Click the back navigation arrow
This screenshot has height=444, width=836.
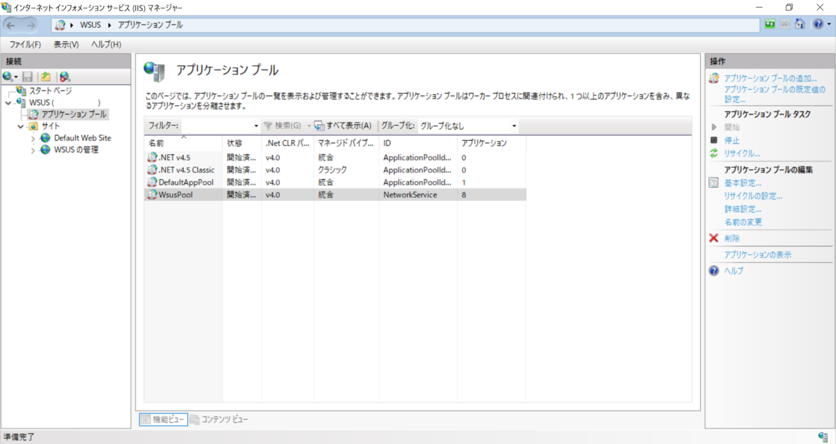(x=11, y=25)
